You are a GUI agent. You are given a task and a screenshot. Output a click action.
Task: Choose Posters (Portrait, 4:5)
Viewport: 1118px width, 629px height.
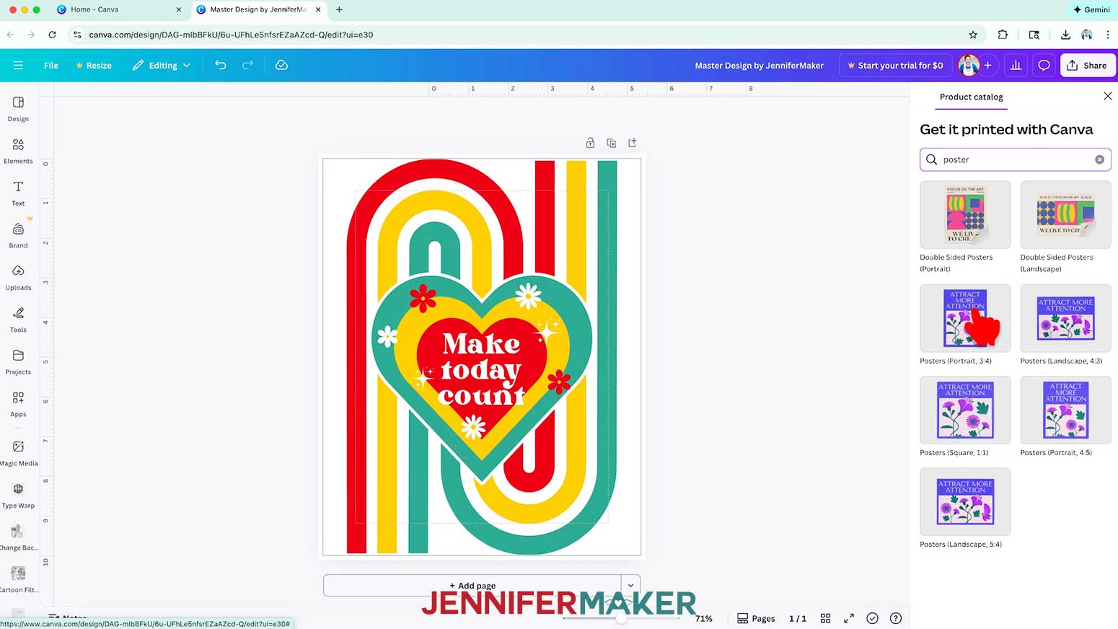tap(1065, 416)
